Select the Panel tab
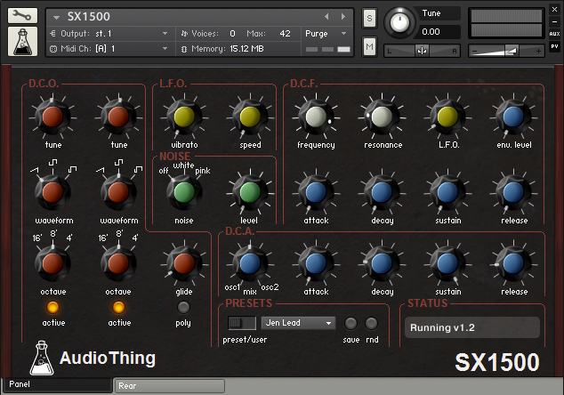This screenshot has width=564, height=395. [55, 385]
